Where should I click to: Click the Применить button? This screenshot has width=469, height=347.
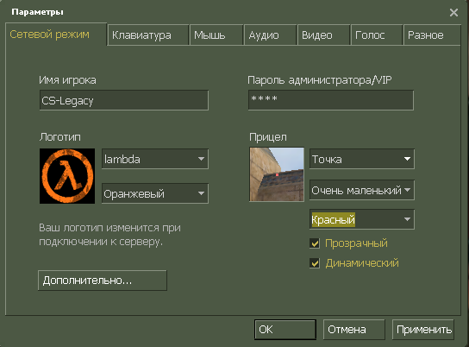tap(423, 330)
